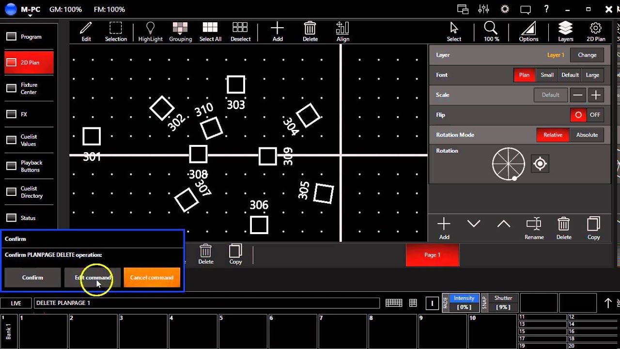Confirm the PLANPAGE DELETE operation
This screenshot has width=620, height=349.
click(32, 278)
